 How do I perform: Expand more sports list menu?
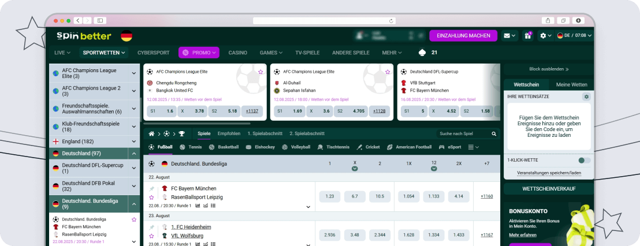click(474, 147)
